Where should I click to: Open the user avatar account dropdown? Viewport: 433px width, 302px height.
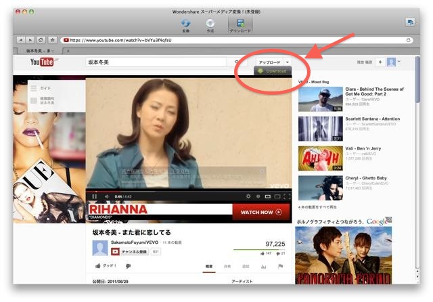[x=393, y=62]
